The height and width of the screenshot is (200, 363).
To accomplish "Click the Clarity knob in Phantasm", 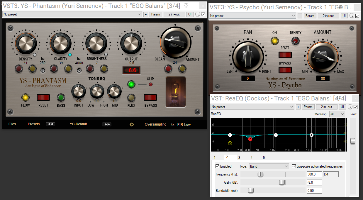I will (61, 43).
